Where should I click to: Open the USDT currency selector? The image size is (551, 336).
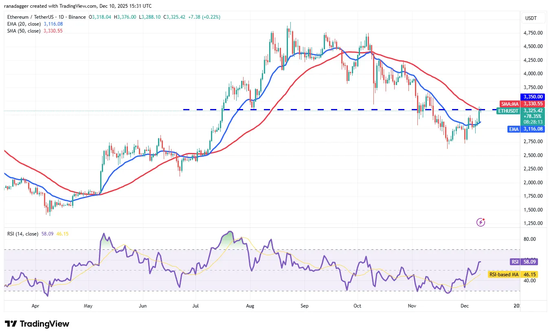tap(533, 18)
